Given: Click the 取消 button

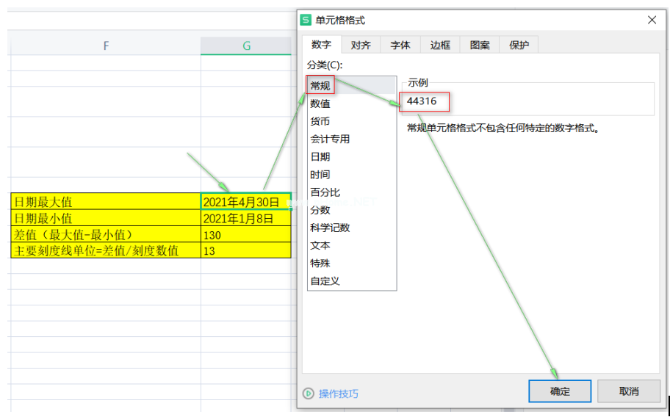Looking at the screenshot, I should 629,391.
